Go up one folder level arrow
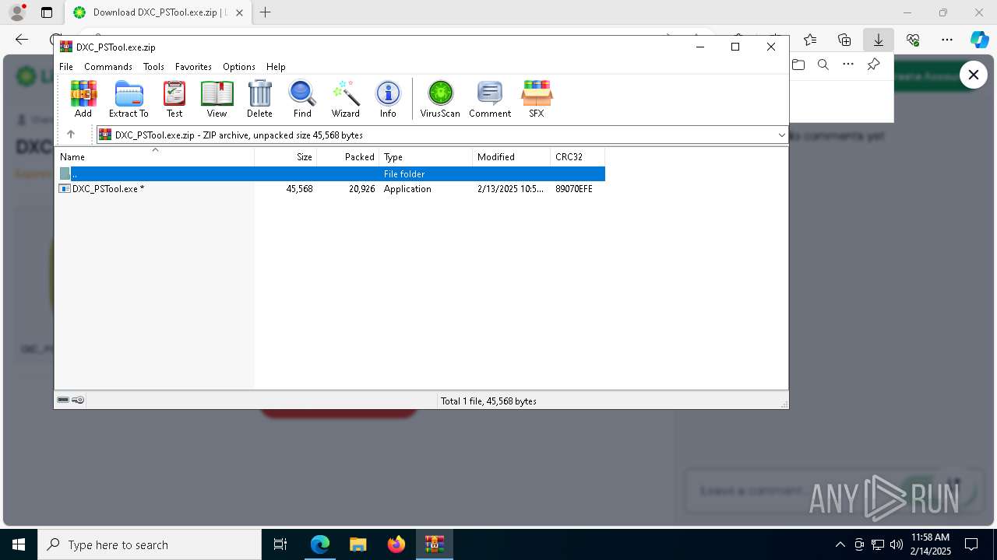The image size is (997, 560). click(71, 135)
